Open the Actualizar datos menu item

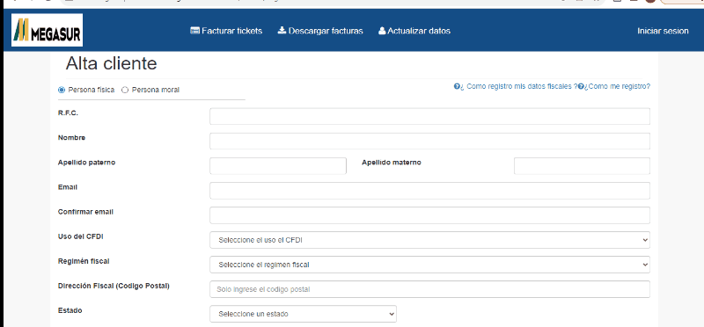[414, 31]
